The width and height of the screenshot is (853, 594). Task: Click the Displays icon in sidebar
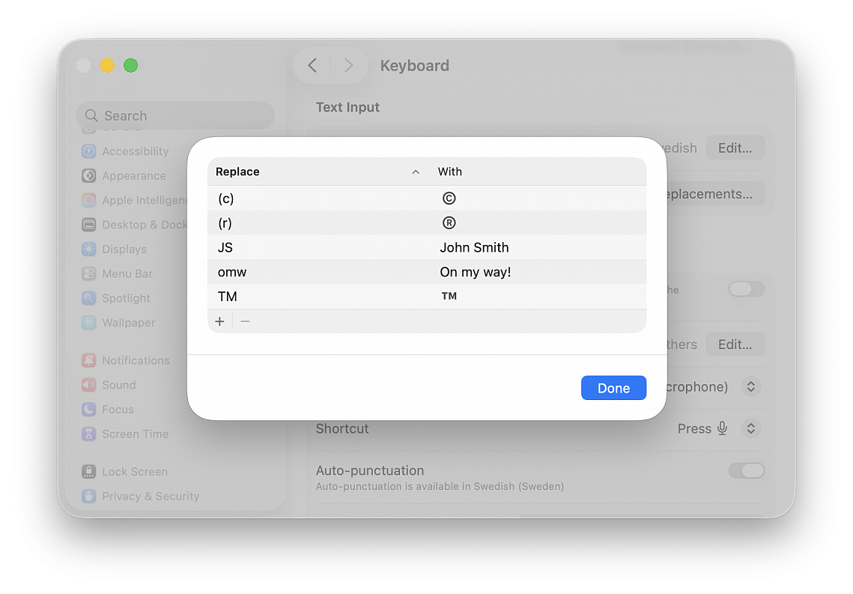(89, 249)
